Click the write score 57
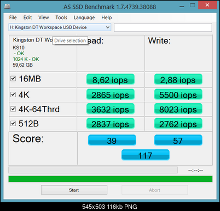Screen dimensions: 220x211 pos(178,140)
